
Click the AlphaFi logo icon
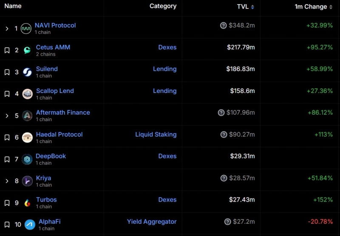tap(30, 225)
